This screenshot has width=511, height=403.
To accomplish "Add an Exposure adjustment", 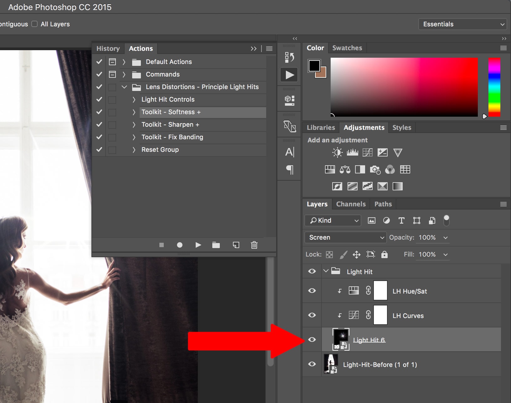I will [x=382, y=153].
